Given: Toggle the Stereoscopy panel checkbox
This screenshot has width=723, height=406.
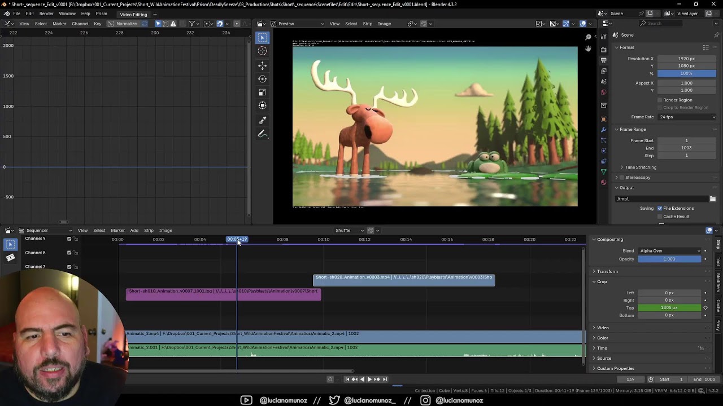Looking at the screenshot, I should pos(622,178).
